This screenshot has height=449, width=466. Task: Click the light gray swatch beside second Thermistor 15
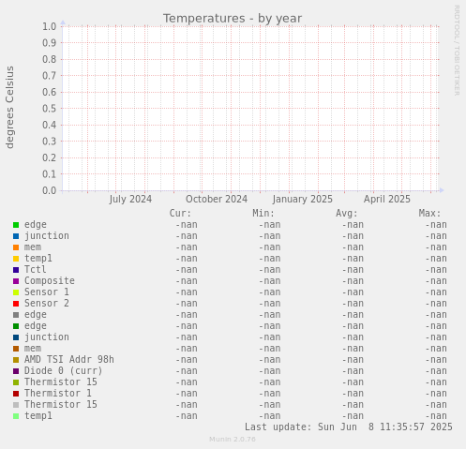(x=16, y=405)
